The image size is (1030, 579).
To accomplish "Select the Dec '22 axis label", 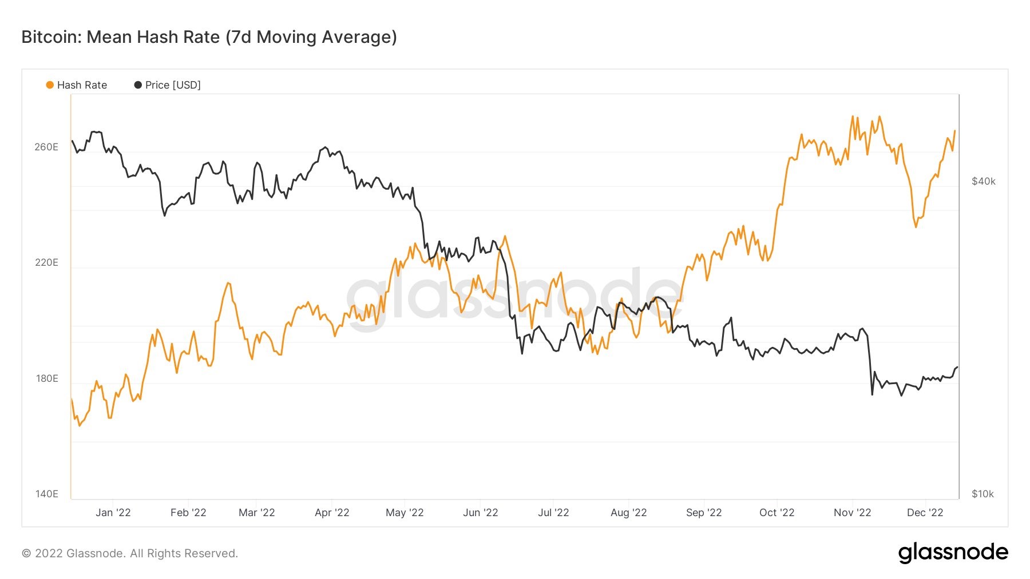I will pyautogui.click(x=925, y=513).
